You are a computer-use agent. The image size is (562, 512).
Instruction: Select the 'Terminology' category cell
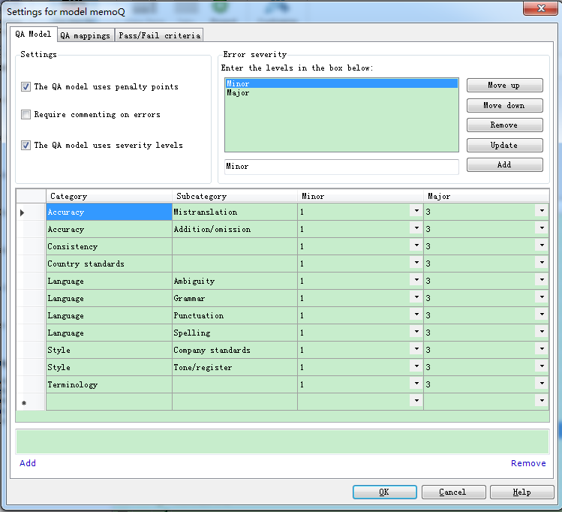(109, 384)
